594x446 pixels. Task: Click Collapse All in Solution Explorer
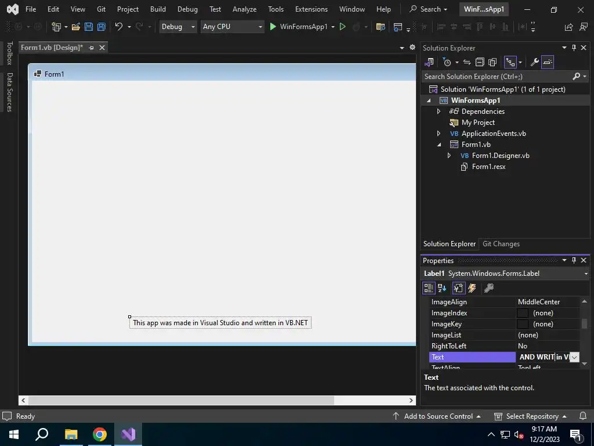click(x=480, y=62)
